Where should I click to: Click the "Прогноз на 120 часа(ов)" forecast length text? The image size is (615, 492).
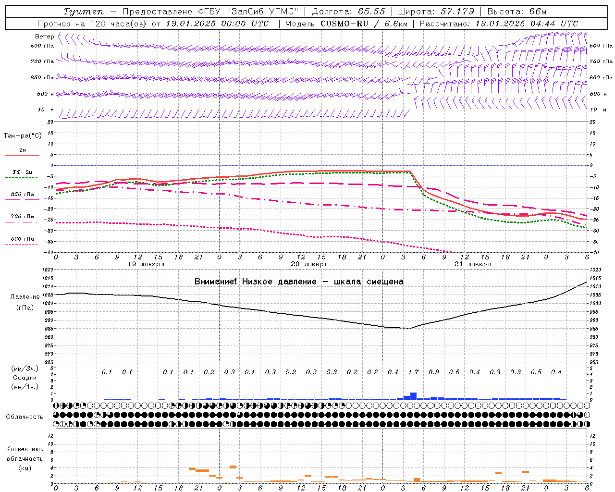pyautogui.click(x=93, y=24)
